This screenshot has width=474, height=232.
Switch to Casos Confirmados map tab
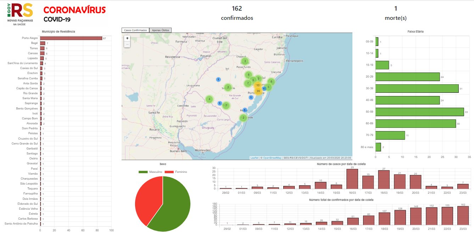tap(135, 30)
